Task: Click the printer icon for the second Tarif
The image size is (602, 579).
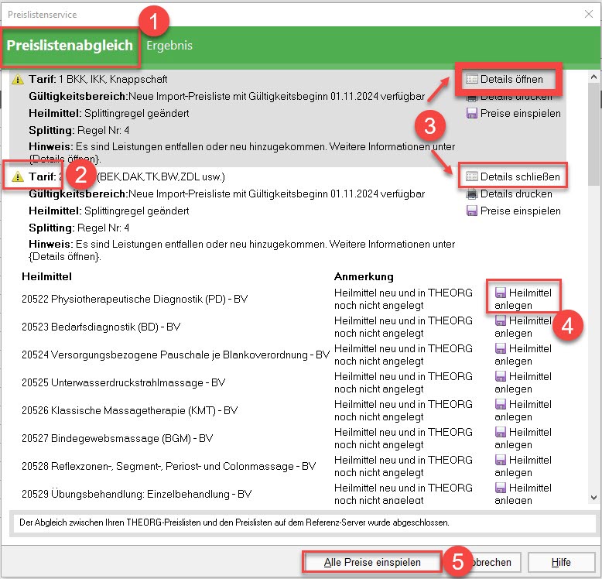Action: point(471,194)
